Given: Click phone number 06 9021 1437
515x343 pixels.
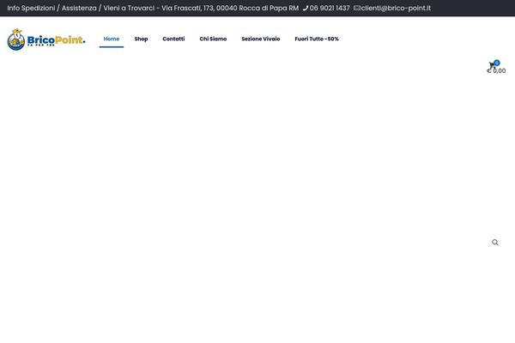Looking at the screenshot, I should [x=330, y=9].
